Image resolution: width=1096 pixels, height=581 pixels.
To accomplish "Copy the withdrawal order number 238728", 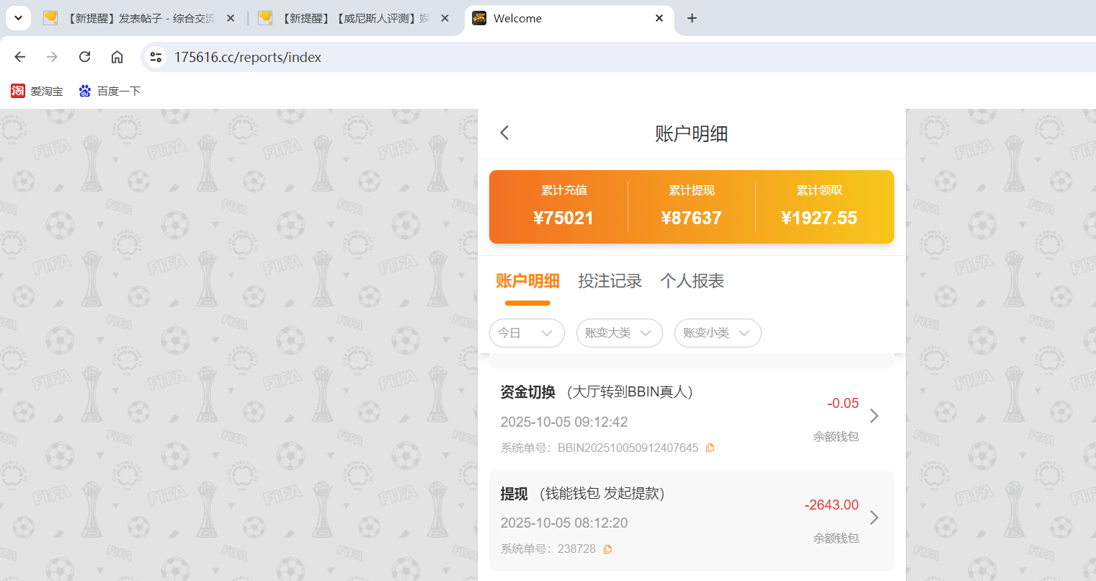I will (607, 549).
